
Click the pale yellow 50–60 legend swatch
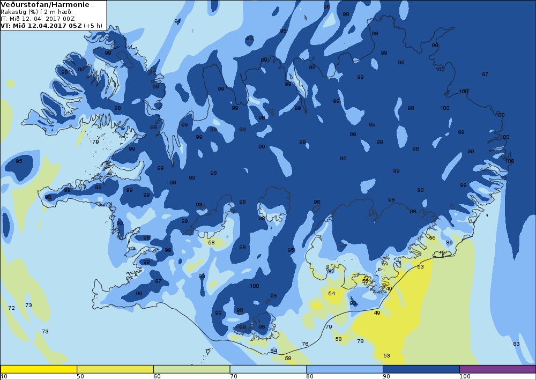click(x=115, y=369)
